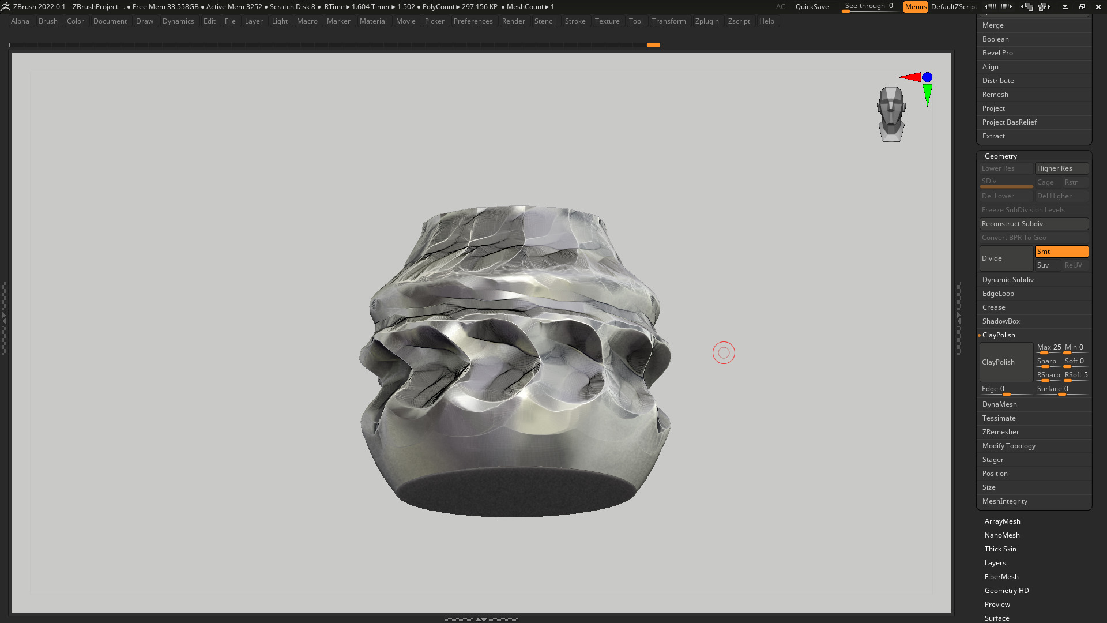Click the sculpted vase mesh in canvas
The image size is (1107, 623).
[x=515, y=362]
